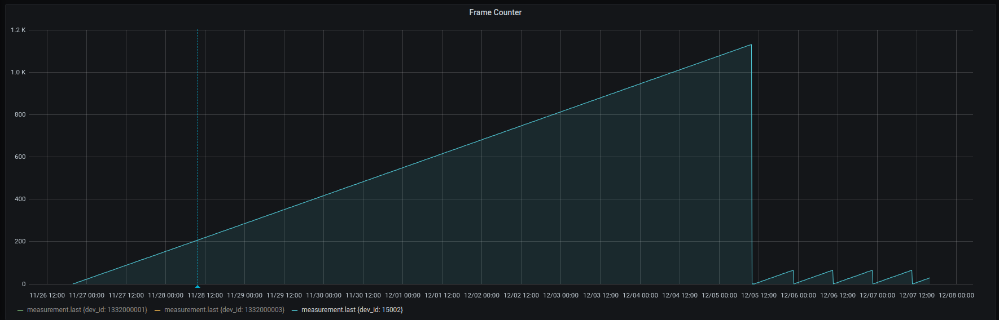
Task: Click the 1.0 K y-axis label
Action: click(x=18, y=72)
